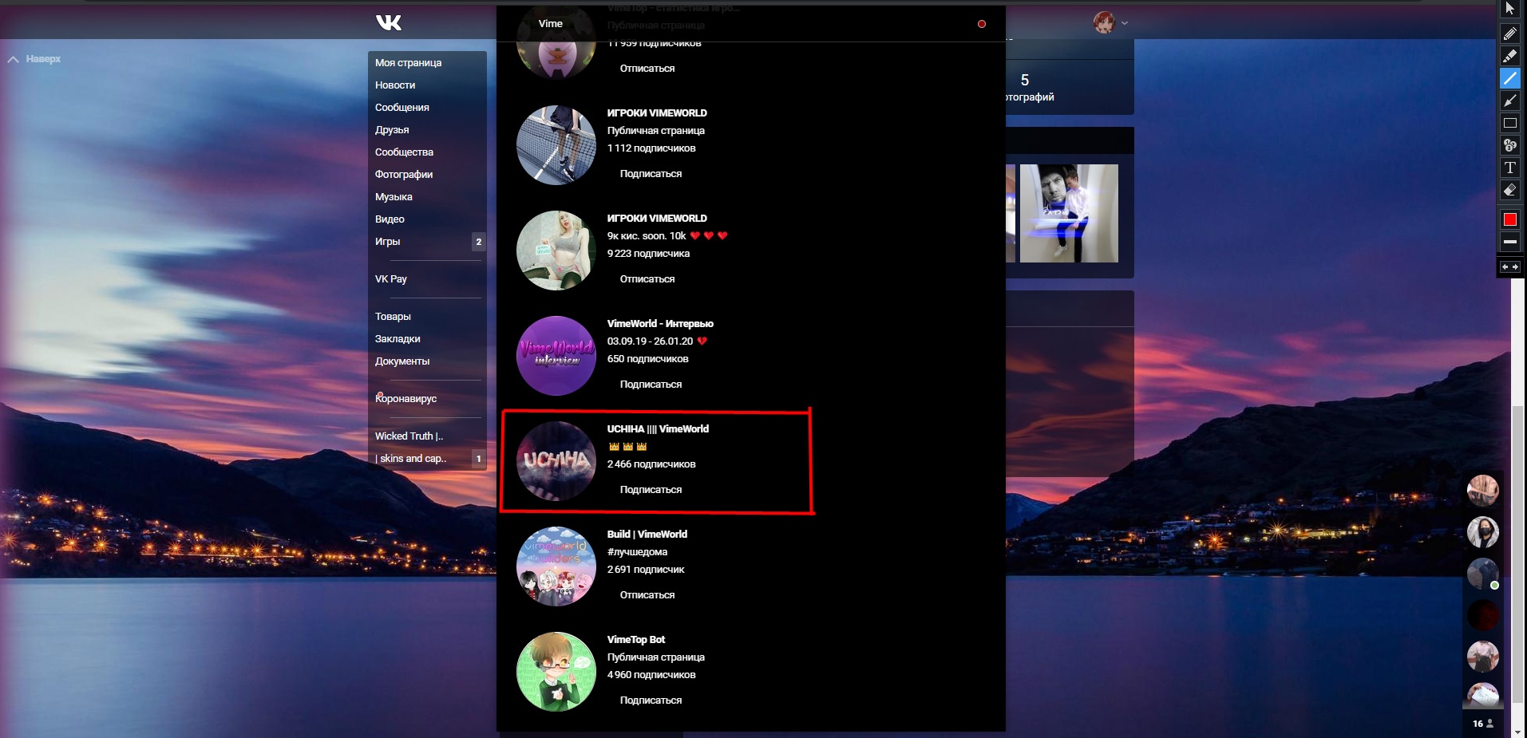Select the cursor pointer tool
1527x738 pixels.
pos(1509,9)
